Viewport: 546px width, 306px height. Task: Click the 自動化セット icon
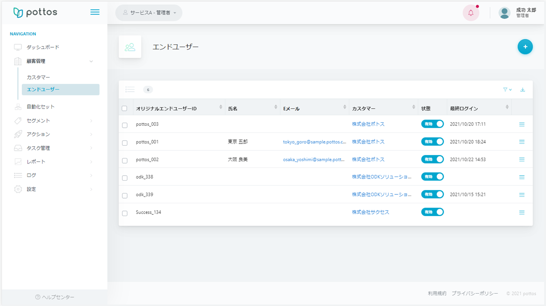(x=18, y=107)
